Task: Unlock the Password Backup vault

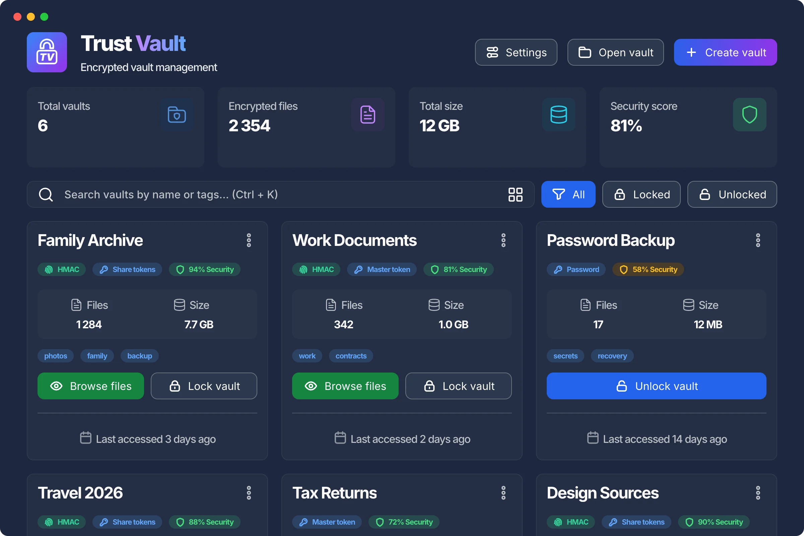Action: click(656, 386)
